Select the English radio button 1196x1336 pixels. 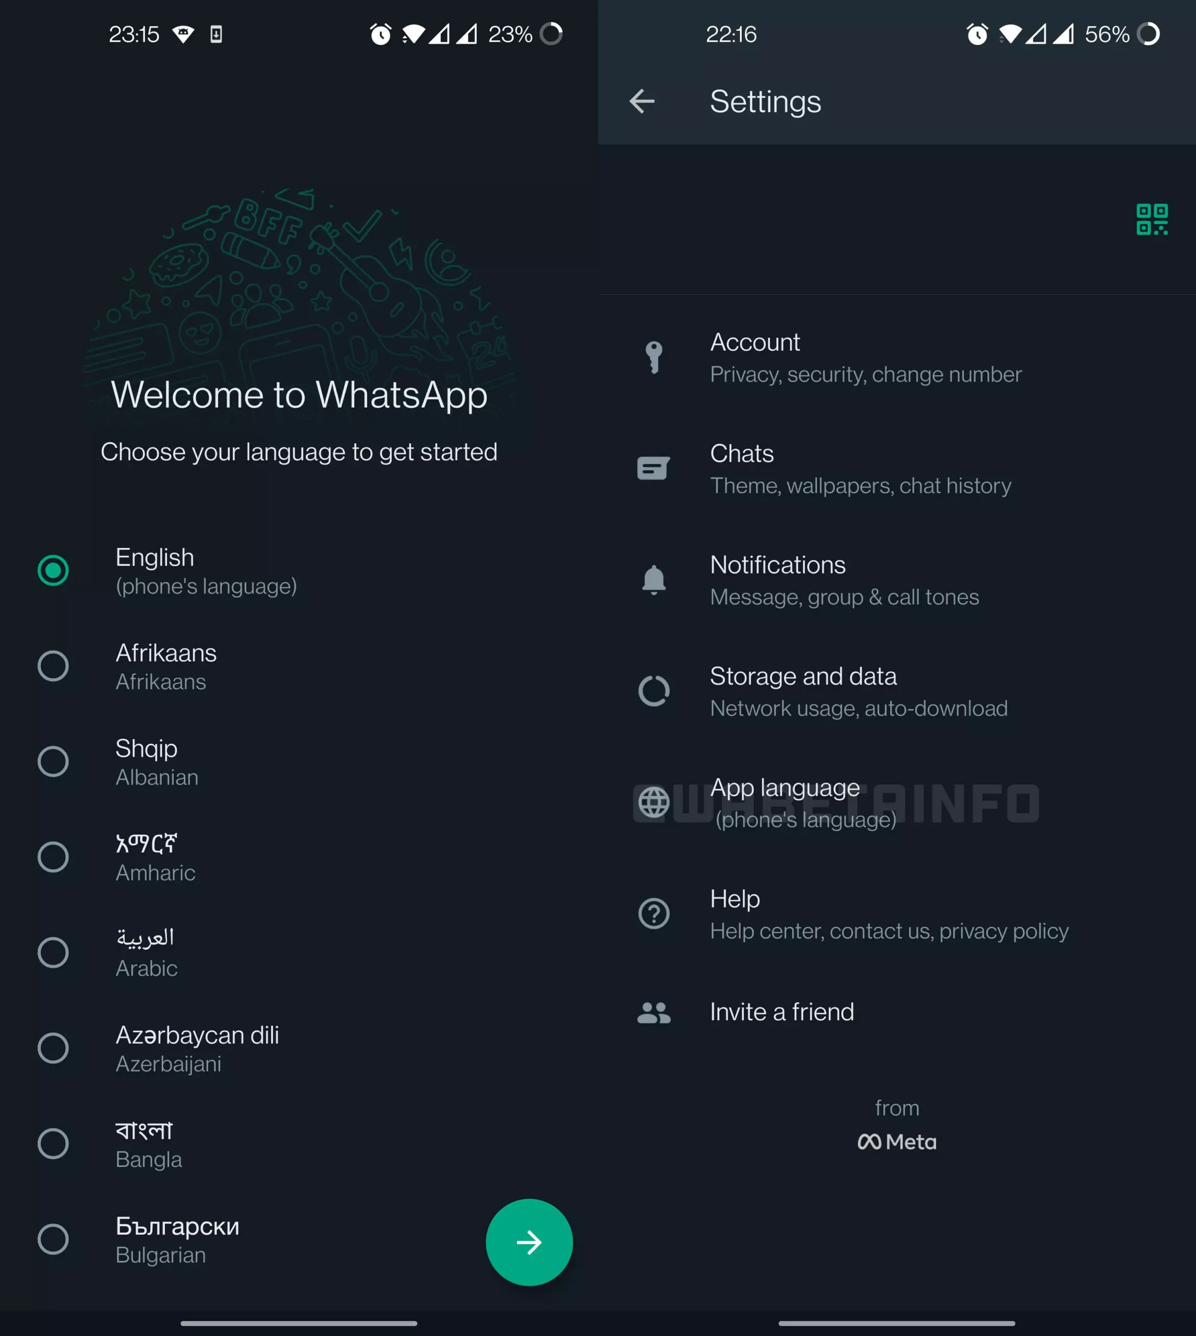tap(53, 570)
